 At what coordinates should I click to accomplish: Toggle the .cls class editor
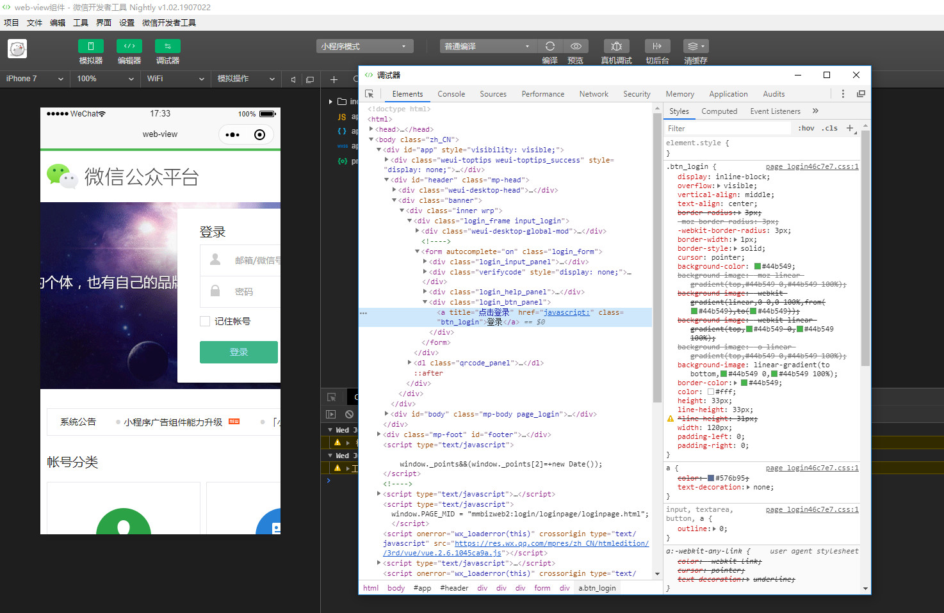point(831,128)
